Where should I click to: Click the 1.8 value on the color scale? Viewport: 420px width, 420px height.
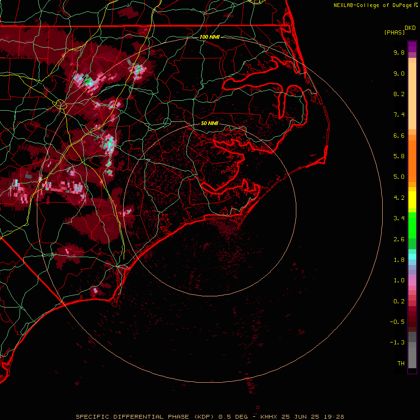coord(399,260)
